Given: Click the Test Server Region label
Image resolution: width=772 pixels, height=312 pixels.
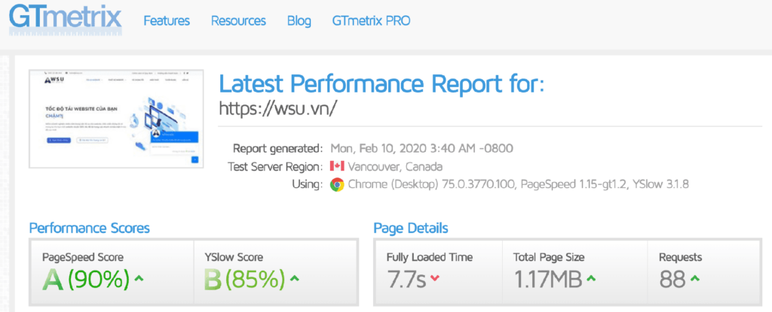Looking at the screenshot, I should [275, 167].
